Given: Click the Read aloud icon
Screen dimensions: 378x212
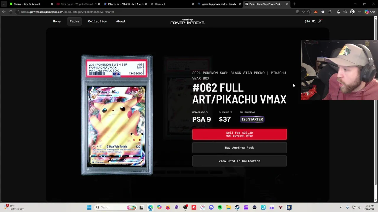Looking at the screenshot, I should (x=303, y=12).
